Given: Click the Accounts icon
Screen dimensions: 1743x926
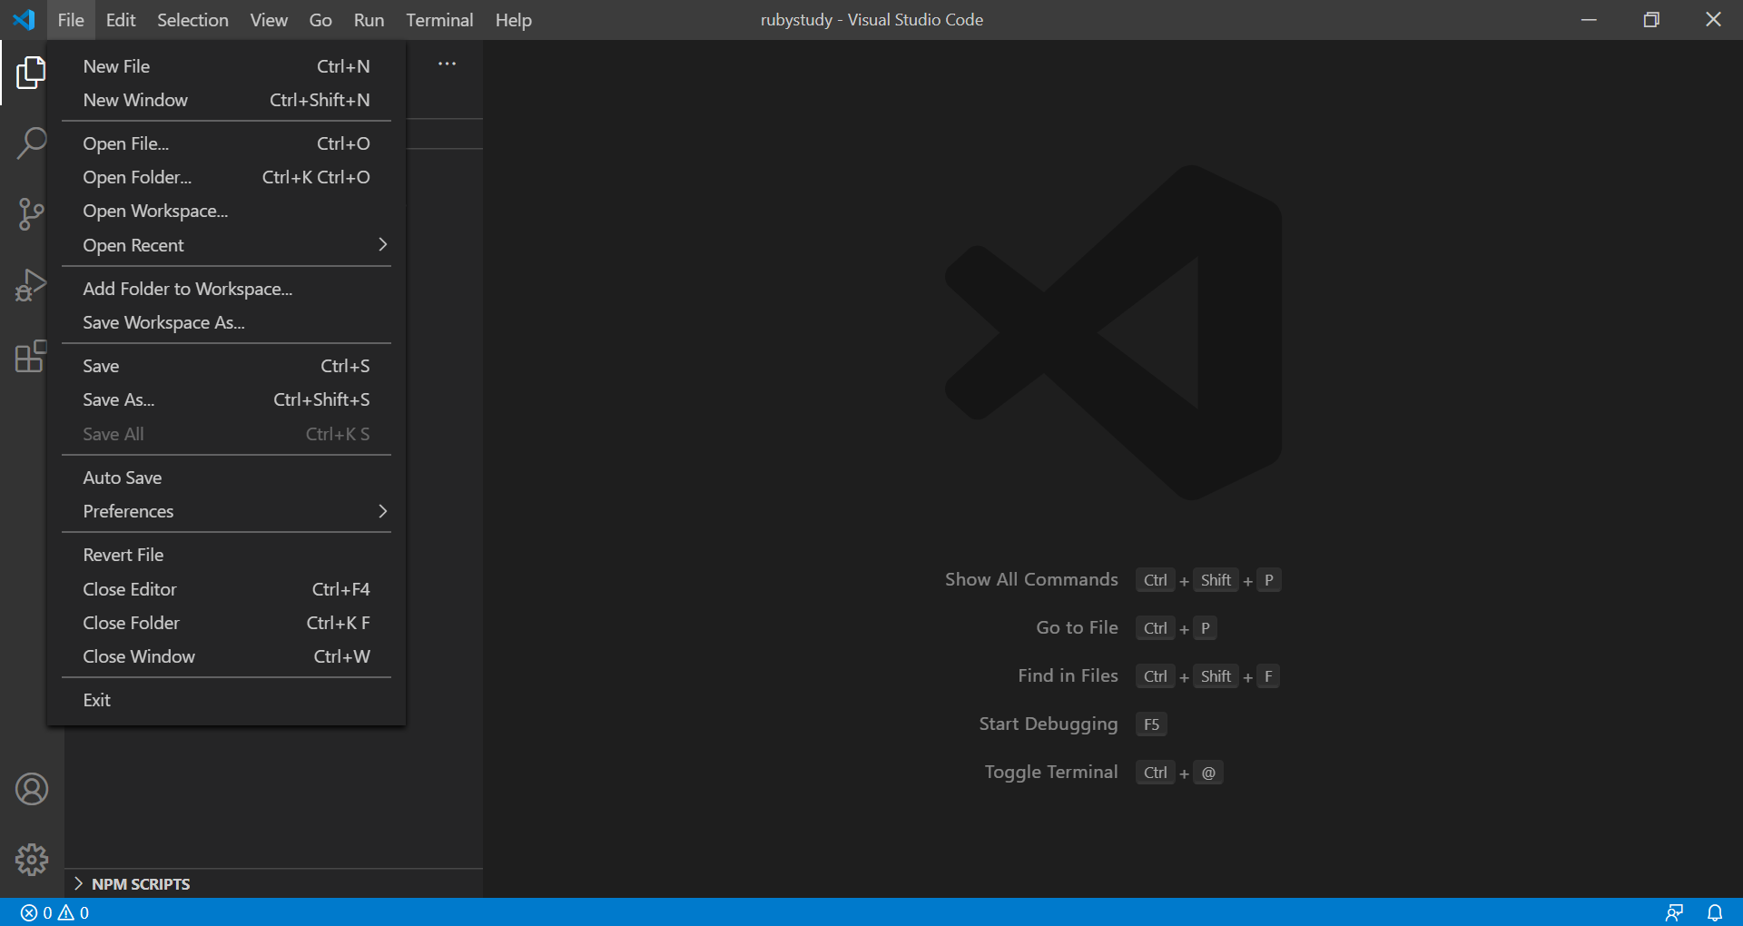Looking at the screenshot, I should [x=32, y=789].
